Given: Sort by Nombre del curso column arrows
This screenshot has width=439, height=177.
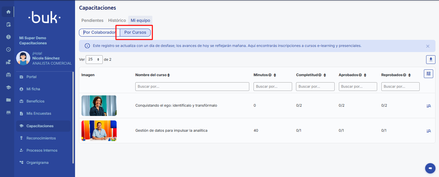Looking at the screenshot, I should pyautogui.click(x=168, y=75).
